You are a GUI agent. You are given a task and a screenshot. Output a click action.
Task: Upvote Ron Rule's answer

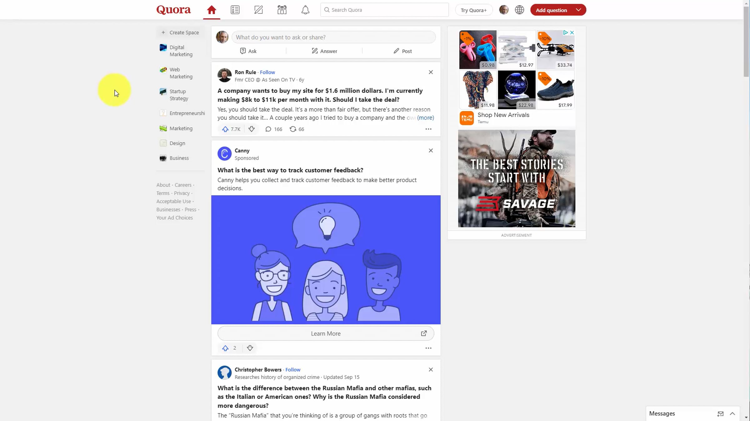tap(225, 129)
